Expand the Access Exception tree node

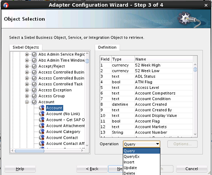click(27, 90)
